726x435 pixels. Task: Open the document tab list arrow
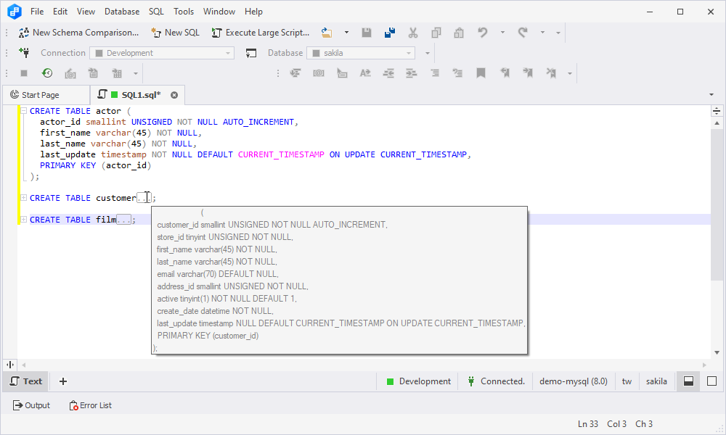[x=711, y=95]
